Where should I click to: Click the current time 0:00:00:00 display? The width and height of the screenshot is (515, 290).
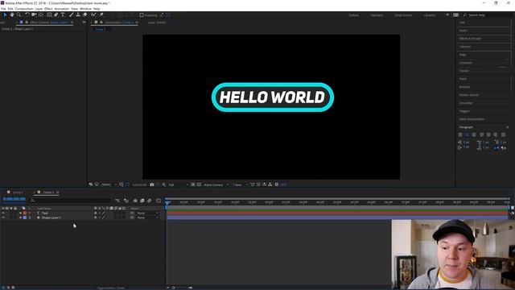(14, 199)
